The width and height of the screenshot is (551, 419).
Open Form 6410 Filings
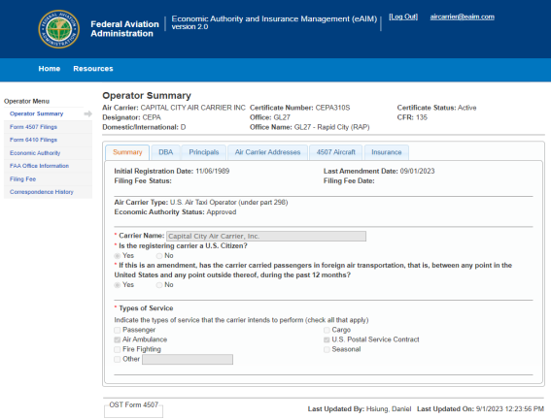(x=33, y=140)
